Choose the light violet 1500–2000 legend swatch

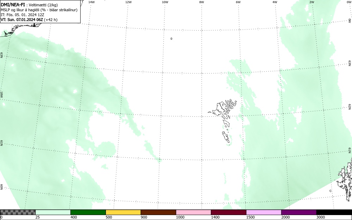click(x=264, y=212)
